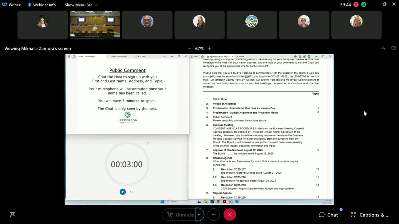
Task: Click the 'Public Comment' slide heading
Action: point(127,70)
